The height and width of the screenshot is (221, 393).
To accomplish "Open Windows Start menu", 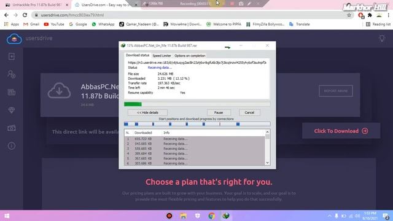I will point(7,215).
